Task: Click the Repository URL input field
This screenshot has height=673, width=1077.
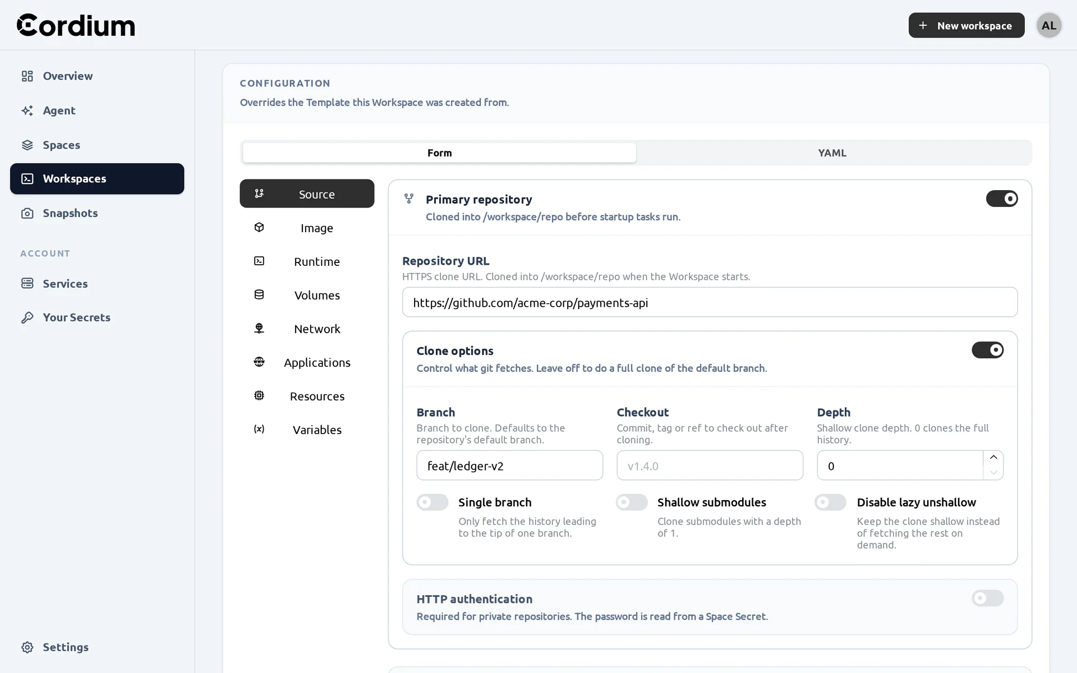Action: tap(710, 302)
